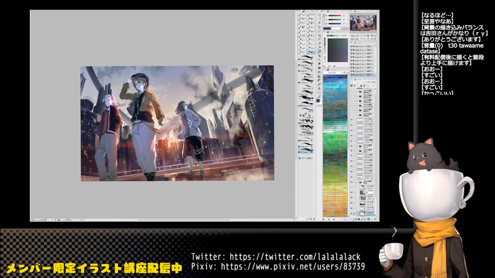Click Navigator rotate left icon
The height and width of the screenshot is (278, 495).
pos(361,39)
